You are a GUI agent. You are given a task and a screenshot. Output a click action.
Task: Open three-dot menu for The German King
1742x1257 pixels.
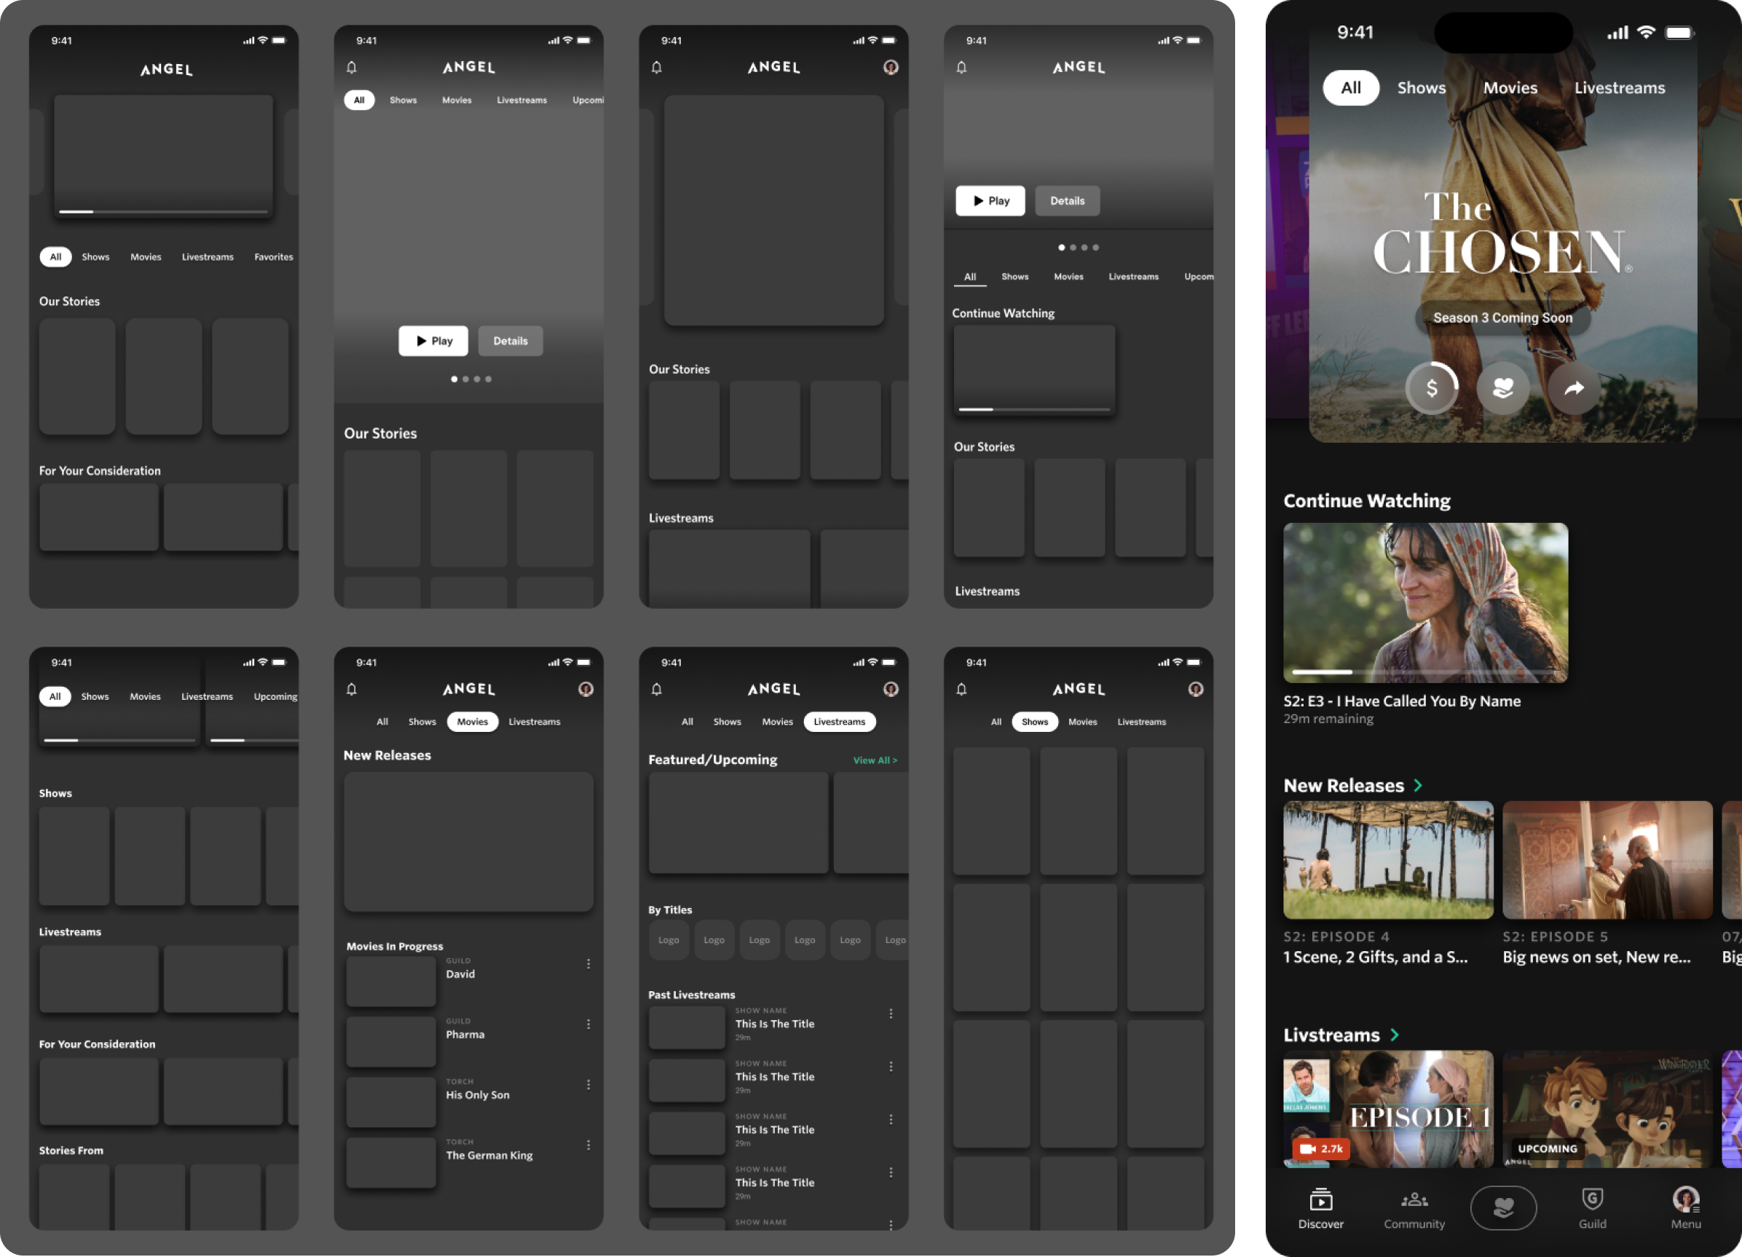pyautogui.click(x=588, y=1145)
